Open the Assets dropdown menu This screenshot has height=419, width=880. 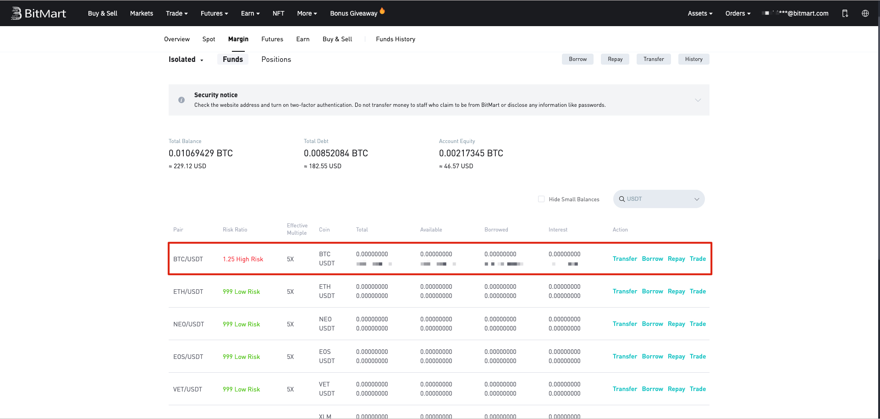(700, 13)
